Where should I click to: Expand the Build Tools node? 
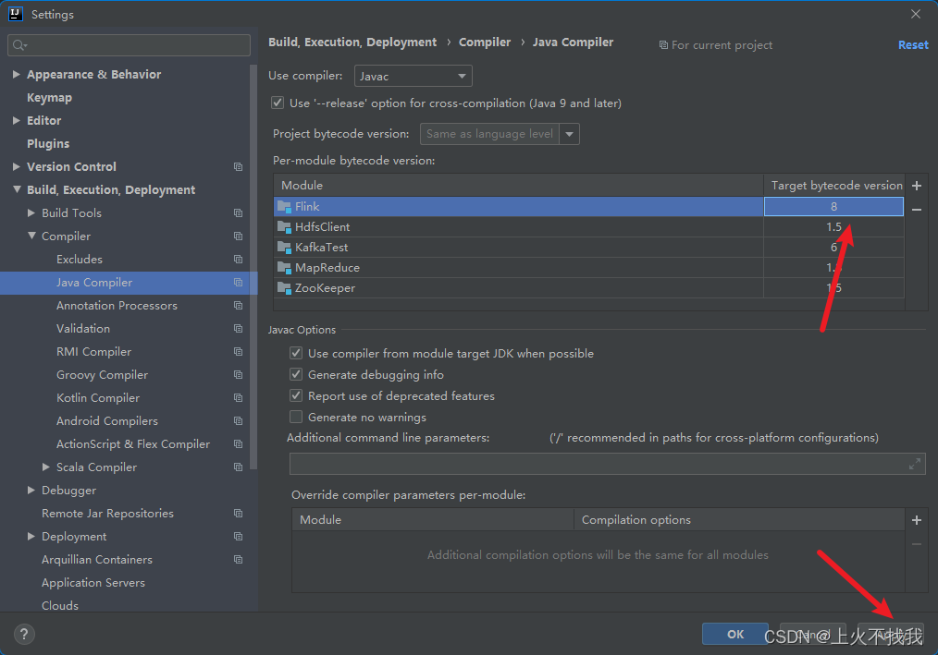click(x=31, y=212)
